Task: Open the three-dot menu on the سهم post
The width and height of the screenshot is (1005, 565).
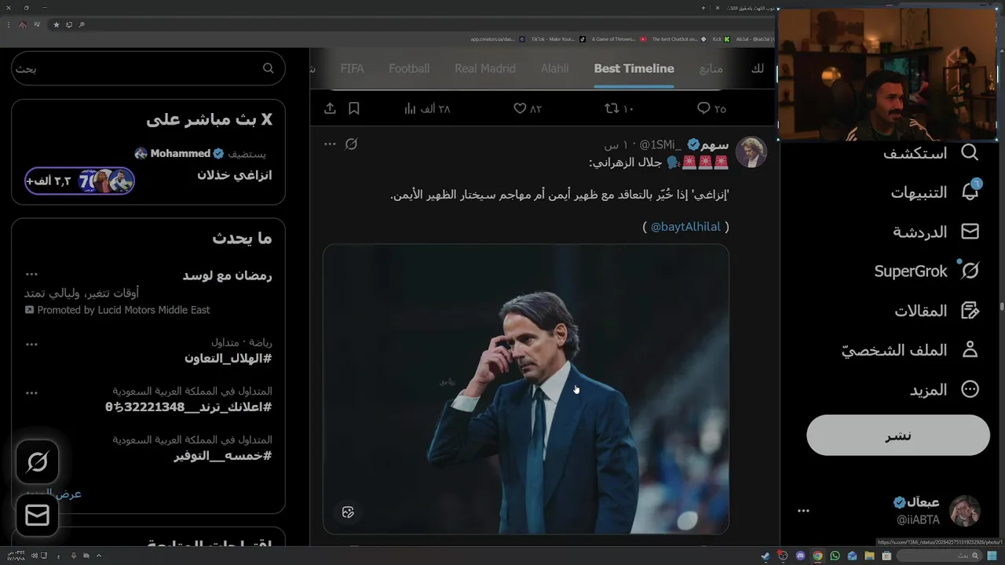Action: tap(330, 144)
